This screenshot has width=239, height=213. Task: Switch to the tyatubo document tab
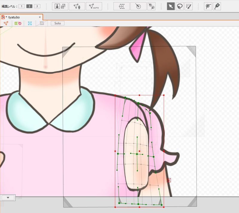[x=14, y=17]
